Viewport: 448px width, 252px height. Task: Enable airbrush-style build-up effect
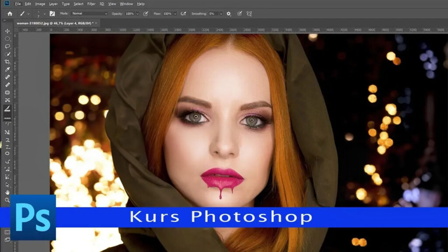184,14
